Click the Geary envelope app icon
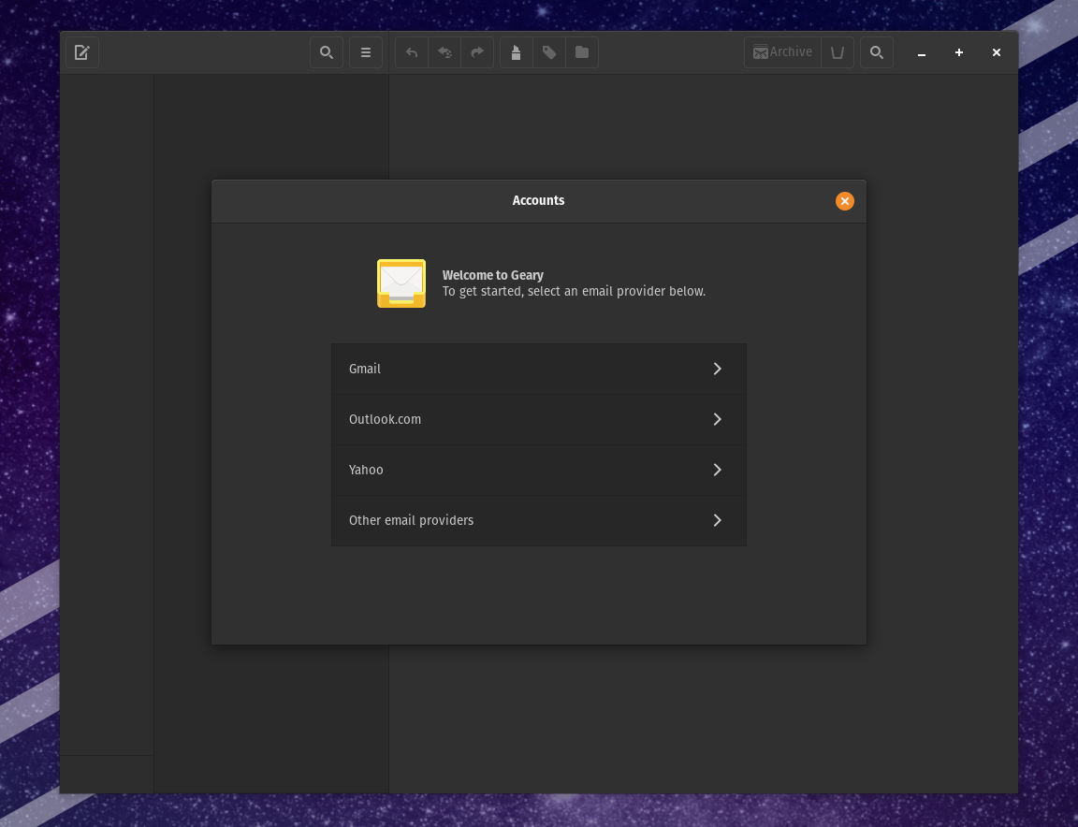Viewport: 1078px width, 827px height. [x=401, y=283]
